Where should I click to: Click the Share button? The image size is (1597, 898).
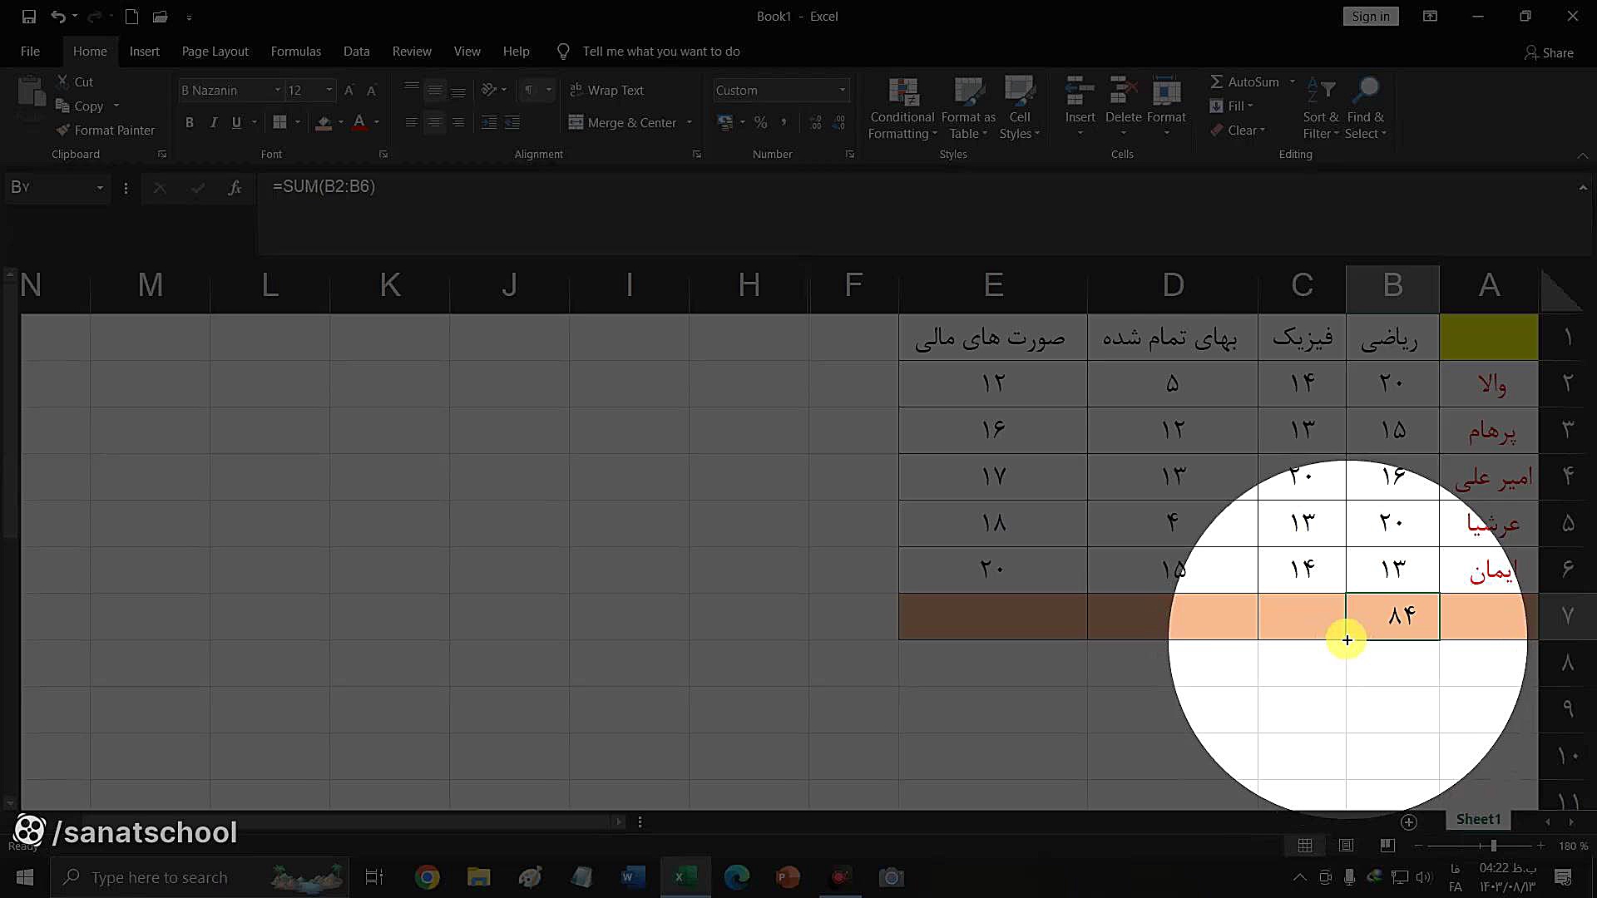[1549, 52]
